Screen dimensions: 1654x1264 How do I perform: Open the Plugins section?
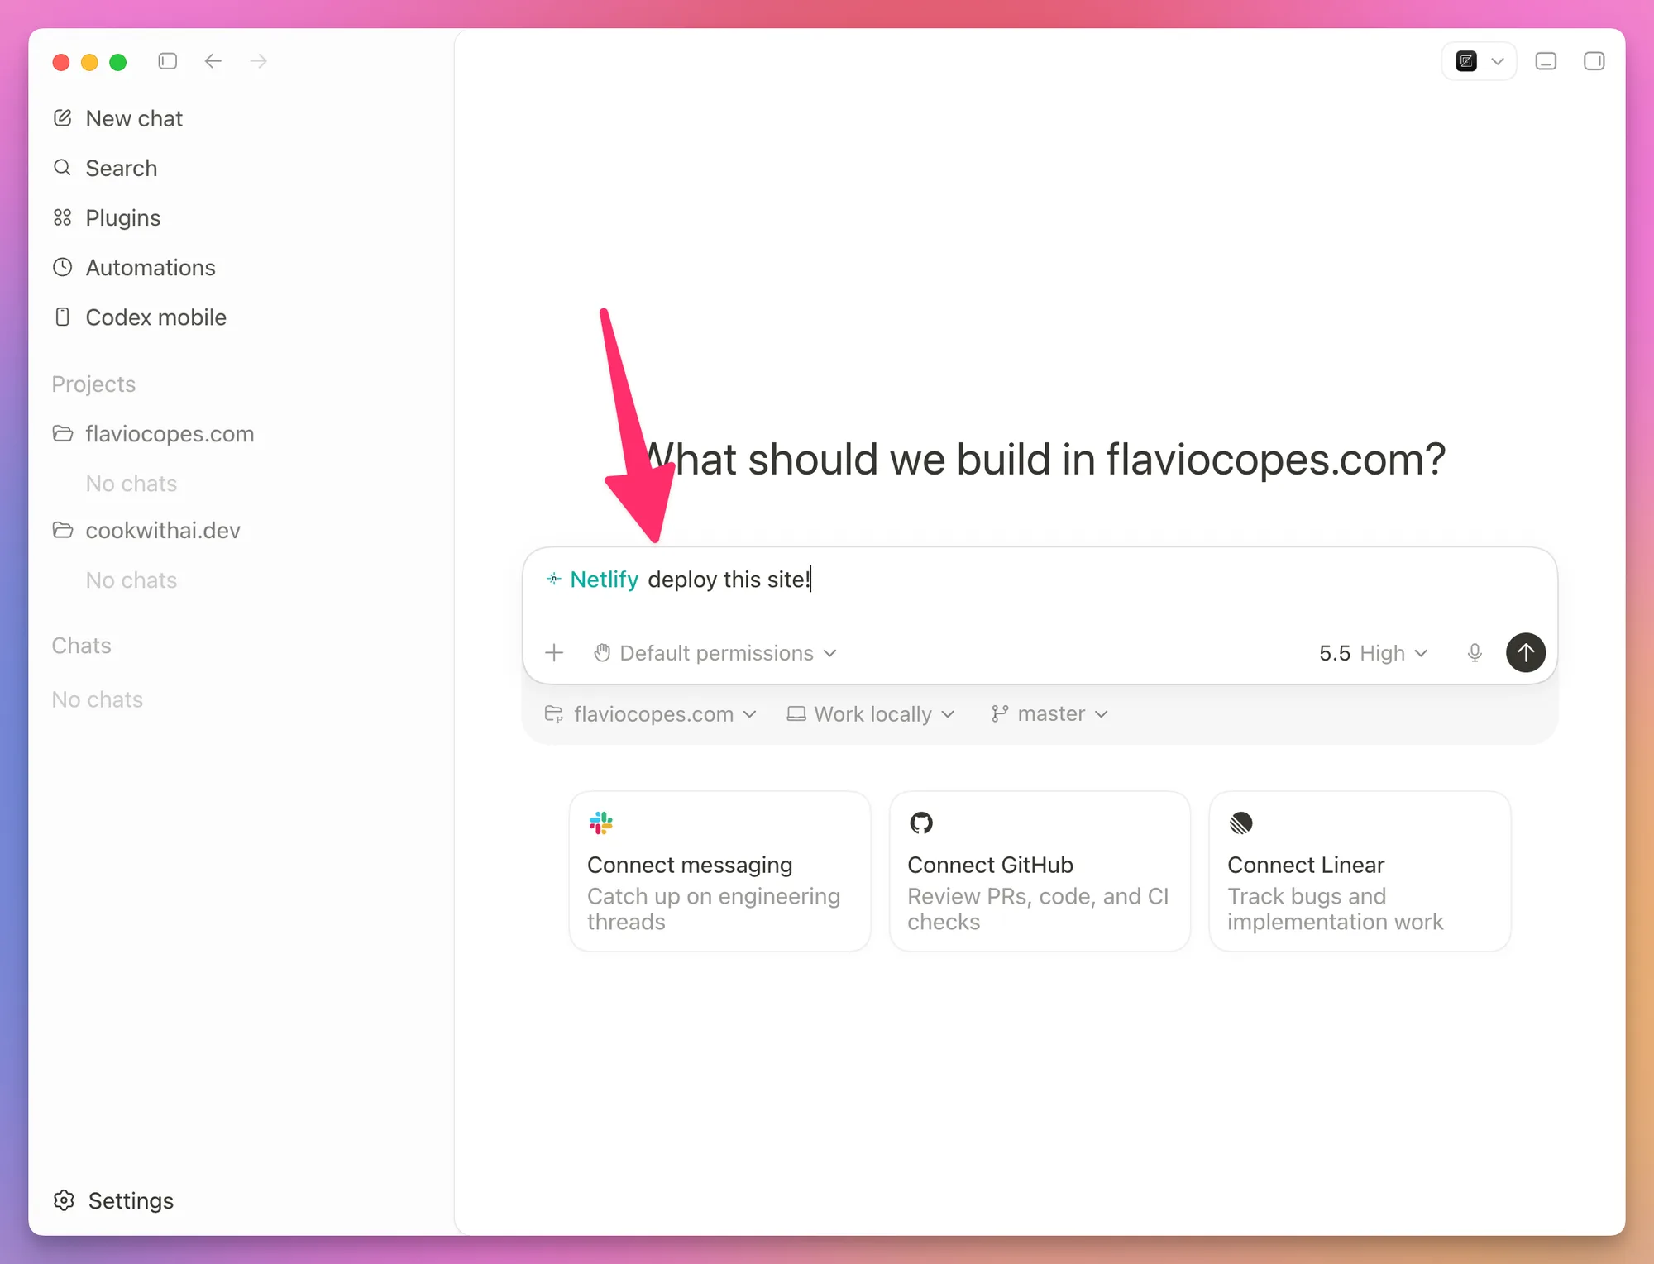click(x=107, y=217)
